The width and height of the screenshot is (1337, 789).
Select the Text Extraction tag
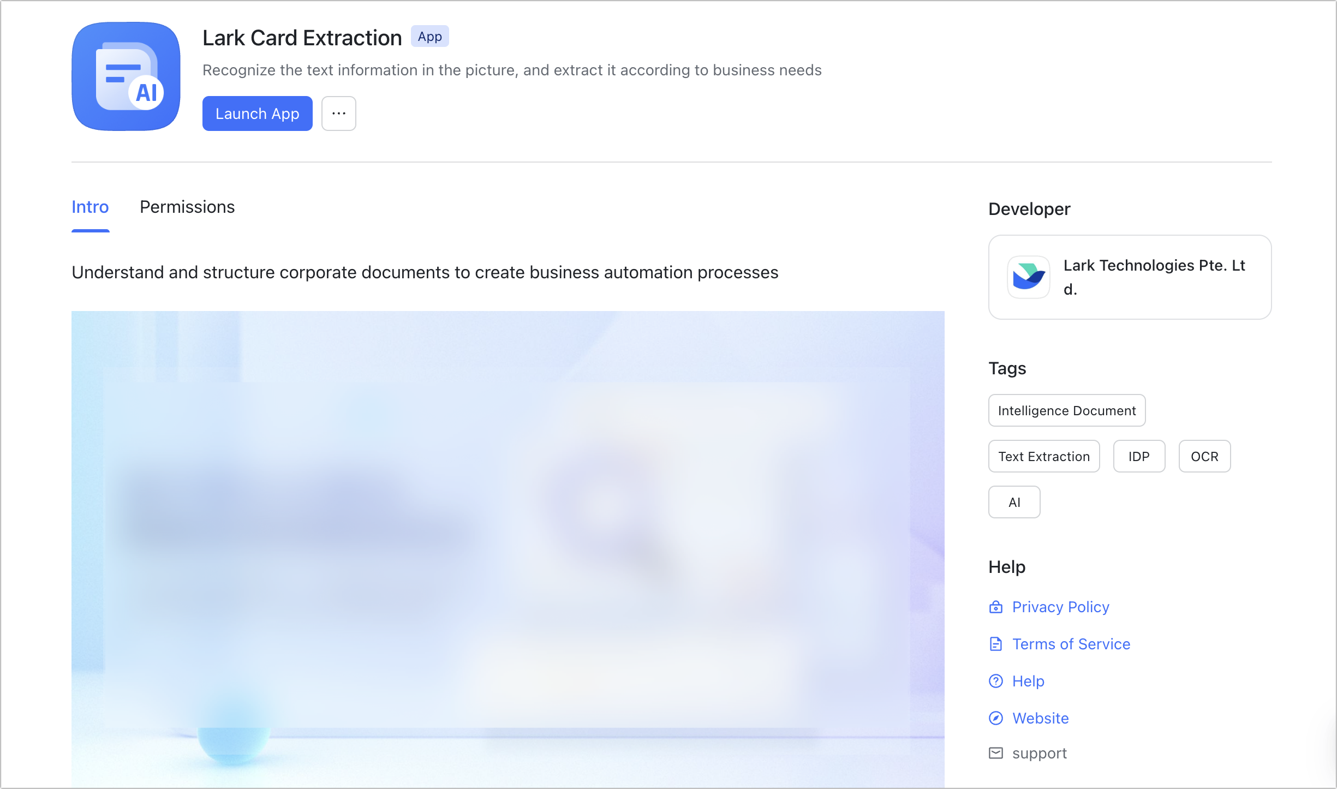pos(1043,456)
